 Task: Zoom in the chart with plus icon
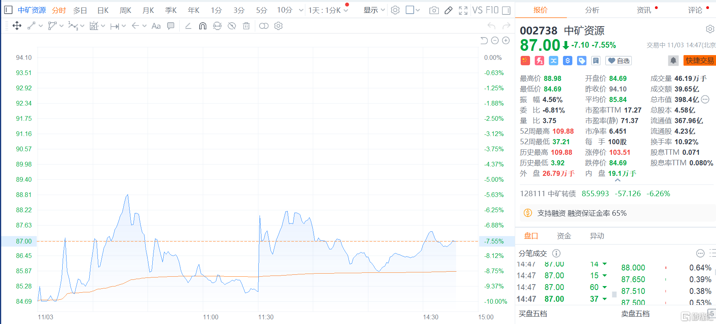(506, 41)
